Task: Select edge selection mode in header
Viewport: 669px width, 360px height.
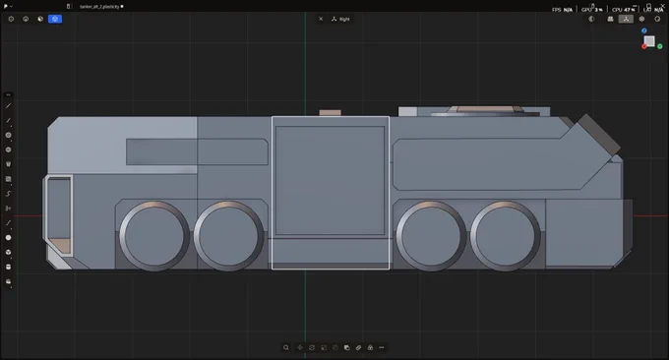Action: click(x=26, y=19)
